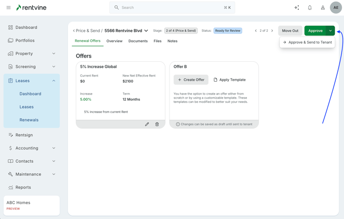Click back chevron beside Price & Send

tap(73, 31)
